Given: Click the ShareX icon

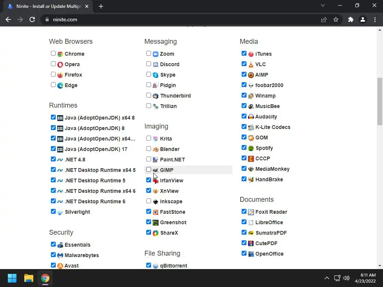Looking at the screenshot, I should (x=156, y=233).
